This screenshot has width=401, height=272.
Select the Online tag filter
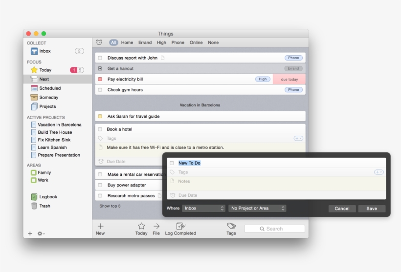[x=196, y=42]
